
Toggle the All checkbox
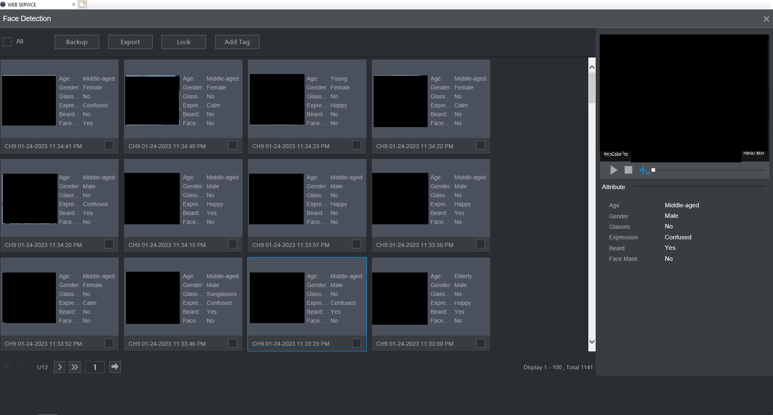click(7, 42)
